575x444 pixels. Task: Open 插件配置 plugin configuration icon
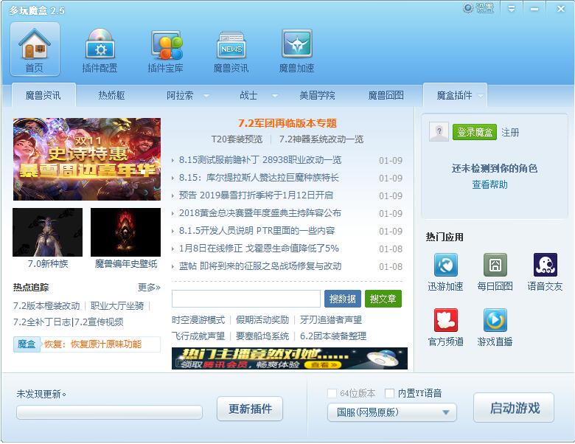100,50
